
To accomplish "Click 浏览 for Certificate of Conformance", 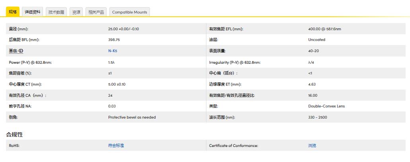I will tap(312, 146).
